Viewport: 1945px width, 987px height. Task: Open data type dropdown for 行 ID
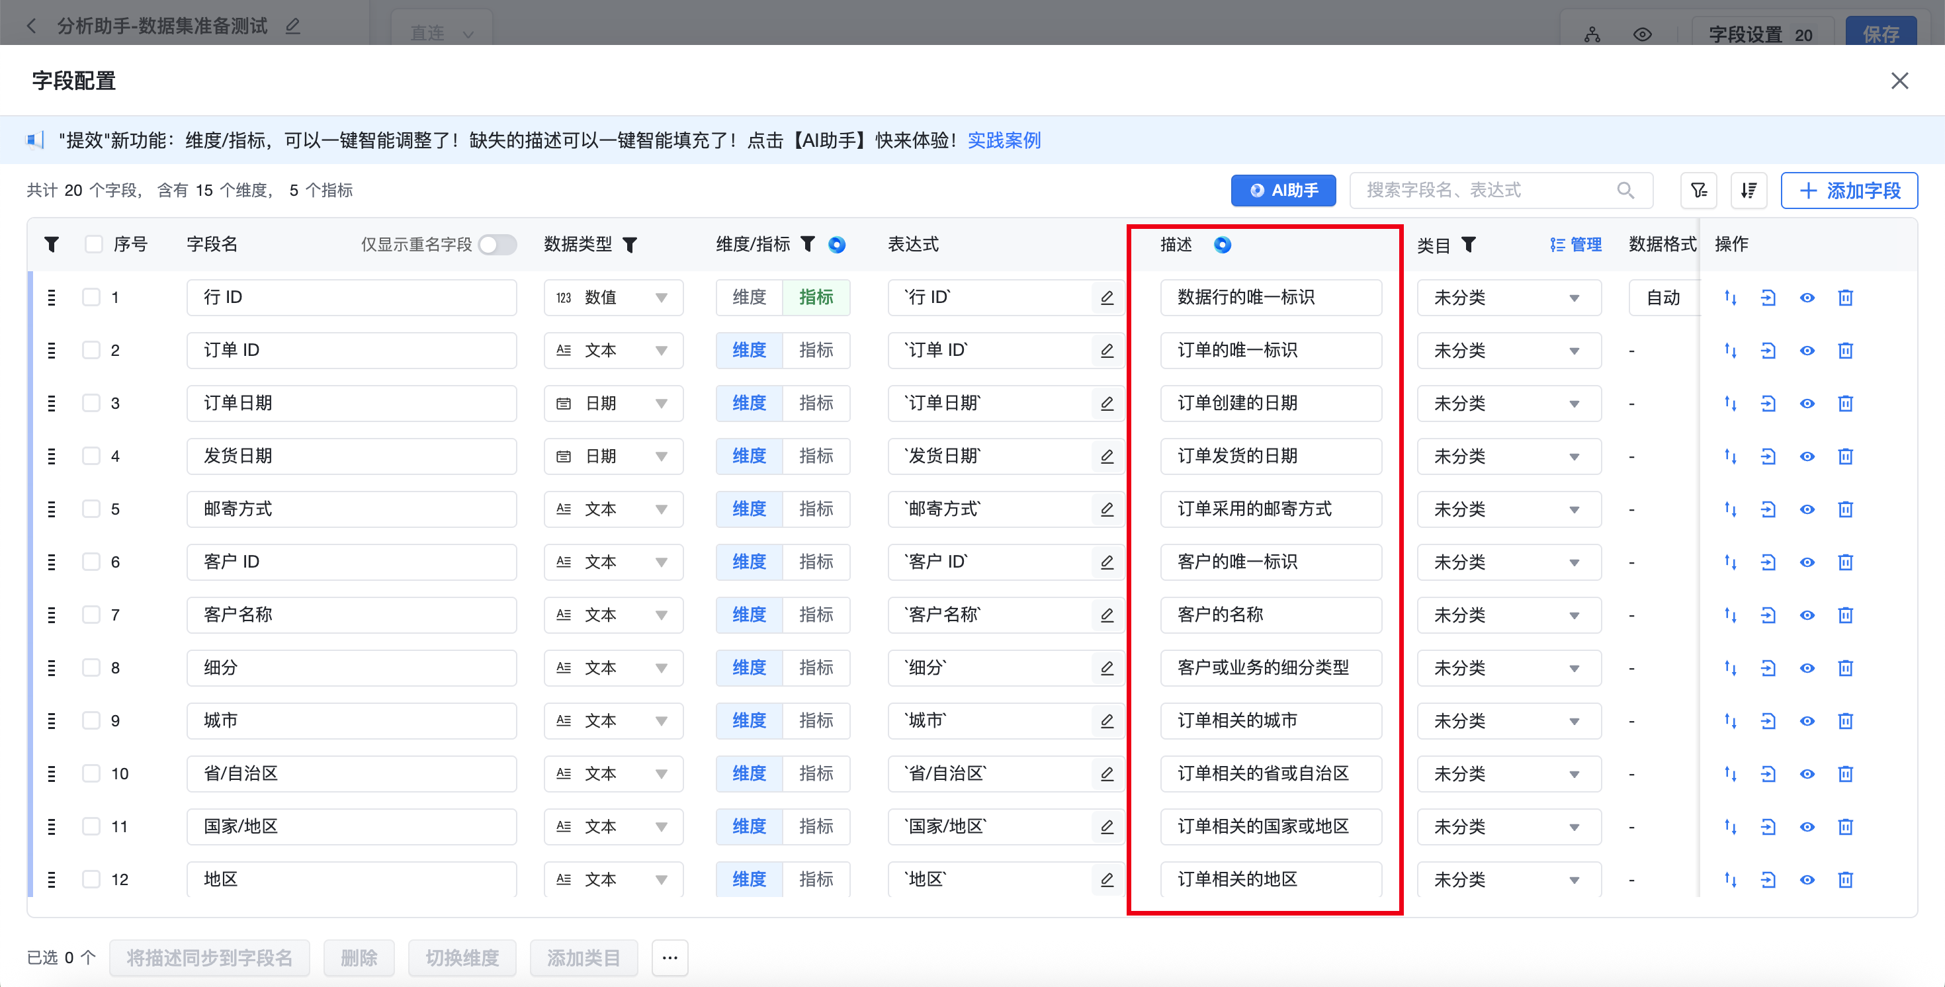tap(613, 298)
